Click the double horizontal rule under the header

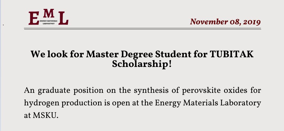tap(142, 29)
